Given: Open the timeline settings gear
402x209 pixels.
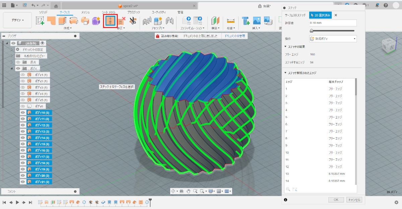Looking at the screenshot, I should tap(396, 202).
